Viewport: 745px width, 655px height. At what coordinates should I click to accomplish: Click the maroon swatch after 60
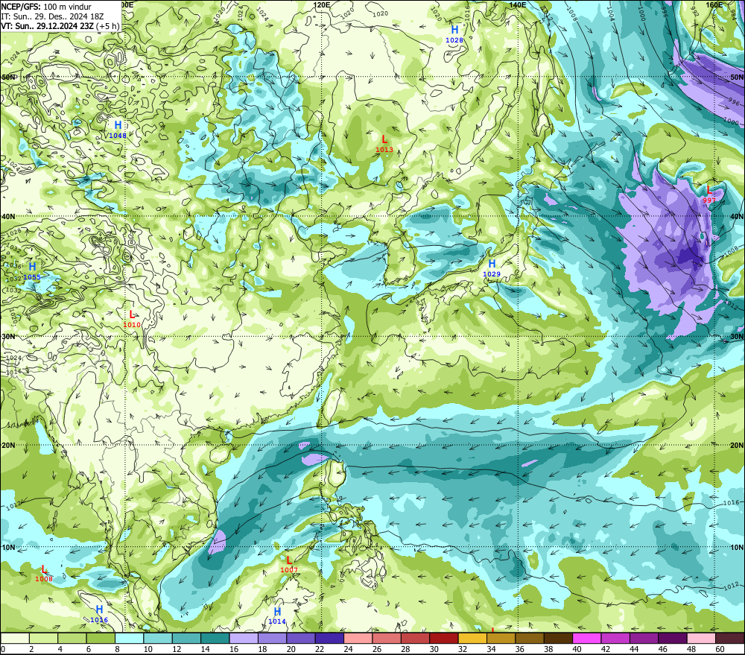click(x=730, y=638)
